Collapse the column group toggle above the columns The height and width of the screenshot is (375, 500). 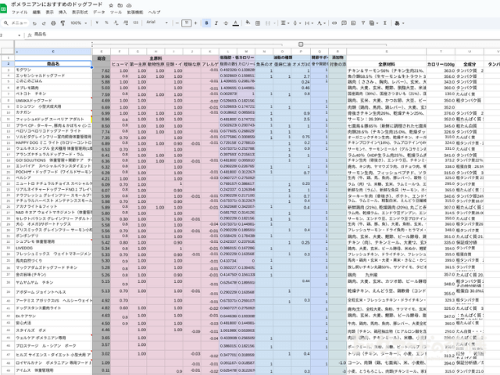coord(301,45)
